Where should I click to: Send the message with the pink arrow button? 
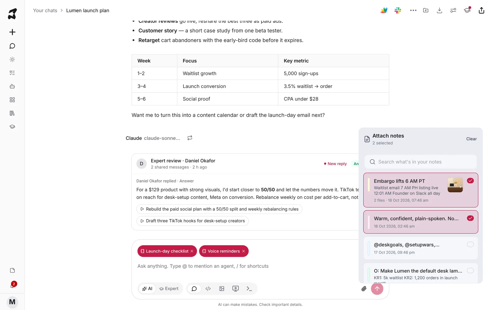click(377, 289)
